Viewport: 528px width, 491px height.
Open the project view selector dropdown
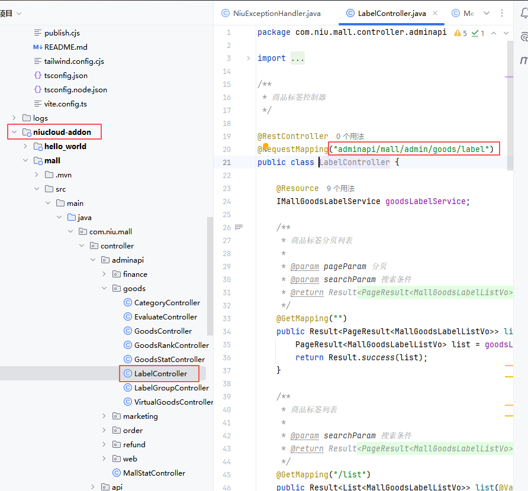click(x=19, y=13)
